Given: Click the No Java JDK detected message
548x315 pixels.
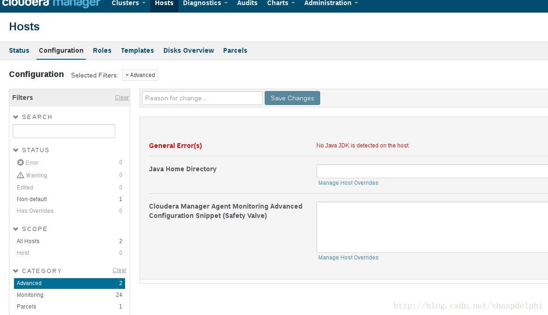Looking at the screenshot, I should click(363, 146).
